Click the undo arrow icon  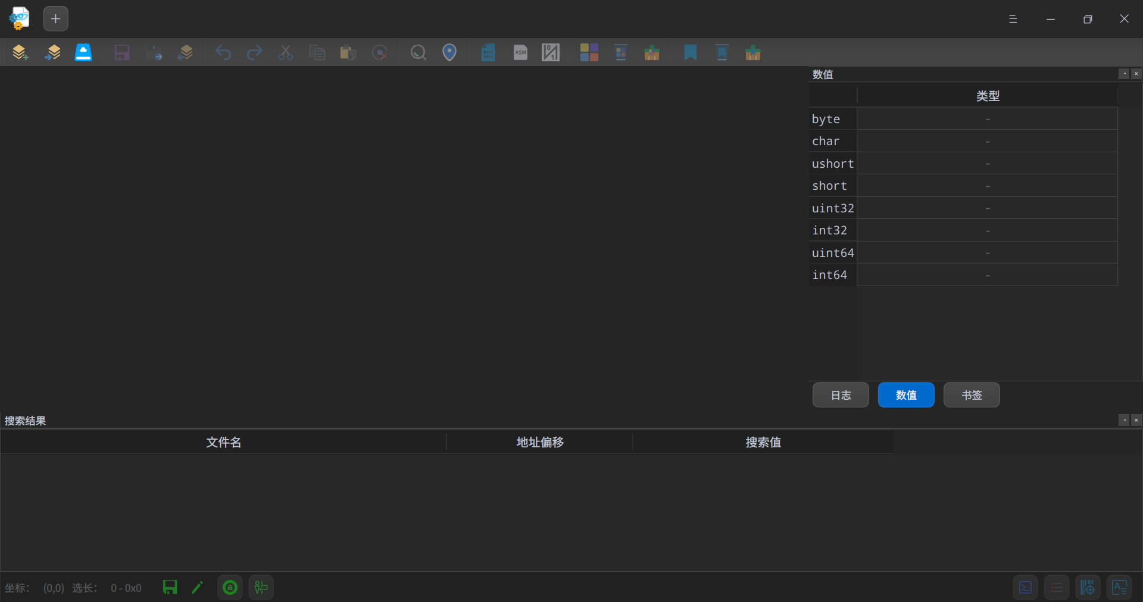coord(223,52)
